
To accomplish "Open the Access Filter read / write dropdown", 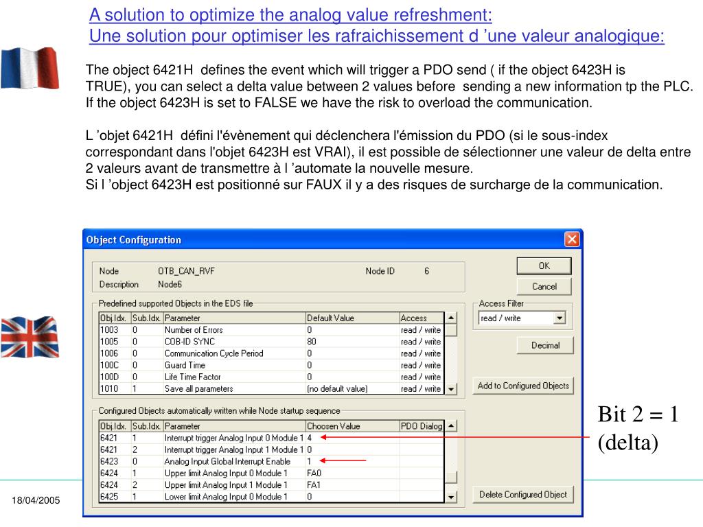I will coord(559,318).
